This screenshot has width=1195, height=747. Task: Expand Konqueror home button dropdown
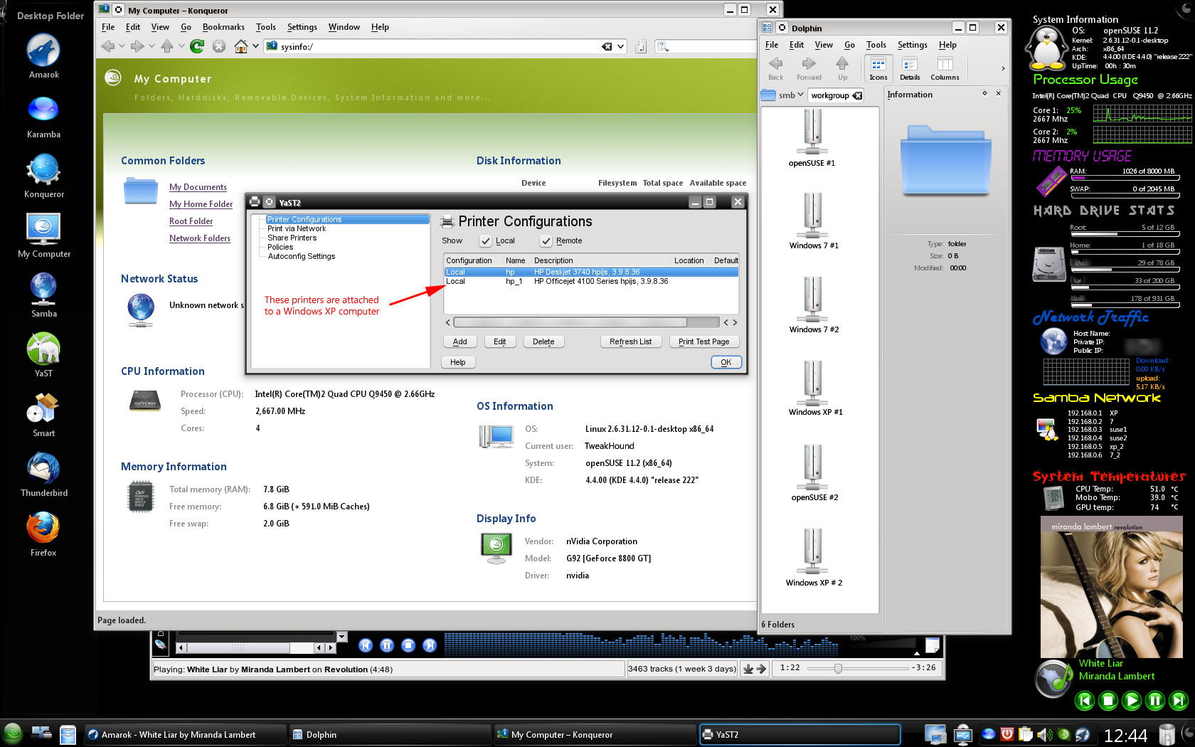(x=255, y=46)
